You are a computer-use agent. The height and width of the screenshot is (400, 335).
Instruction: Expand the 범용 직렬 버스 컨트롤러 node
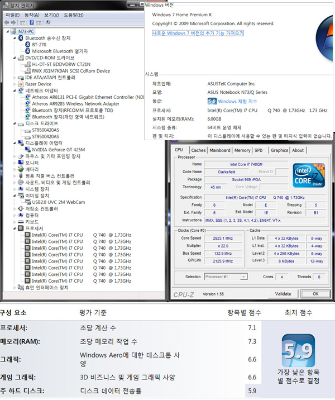tap(15, 176)
